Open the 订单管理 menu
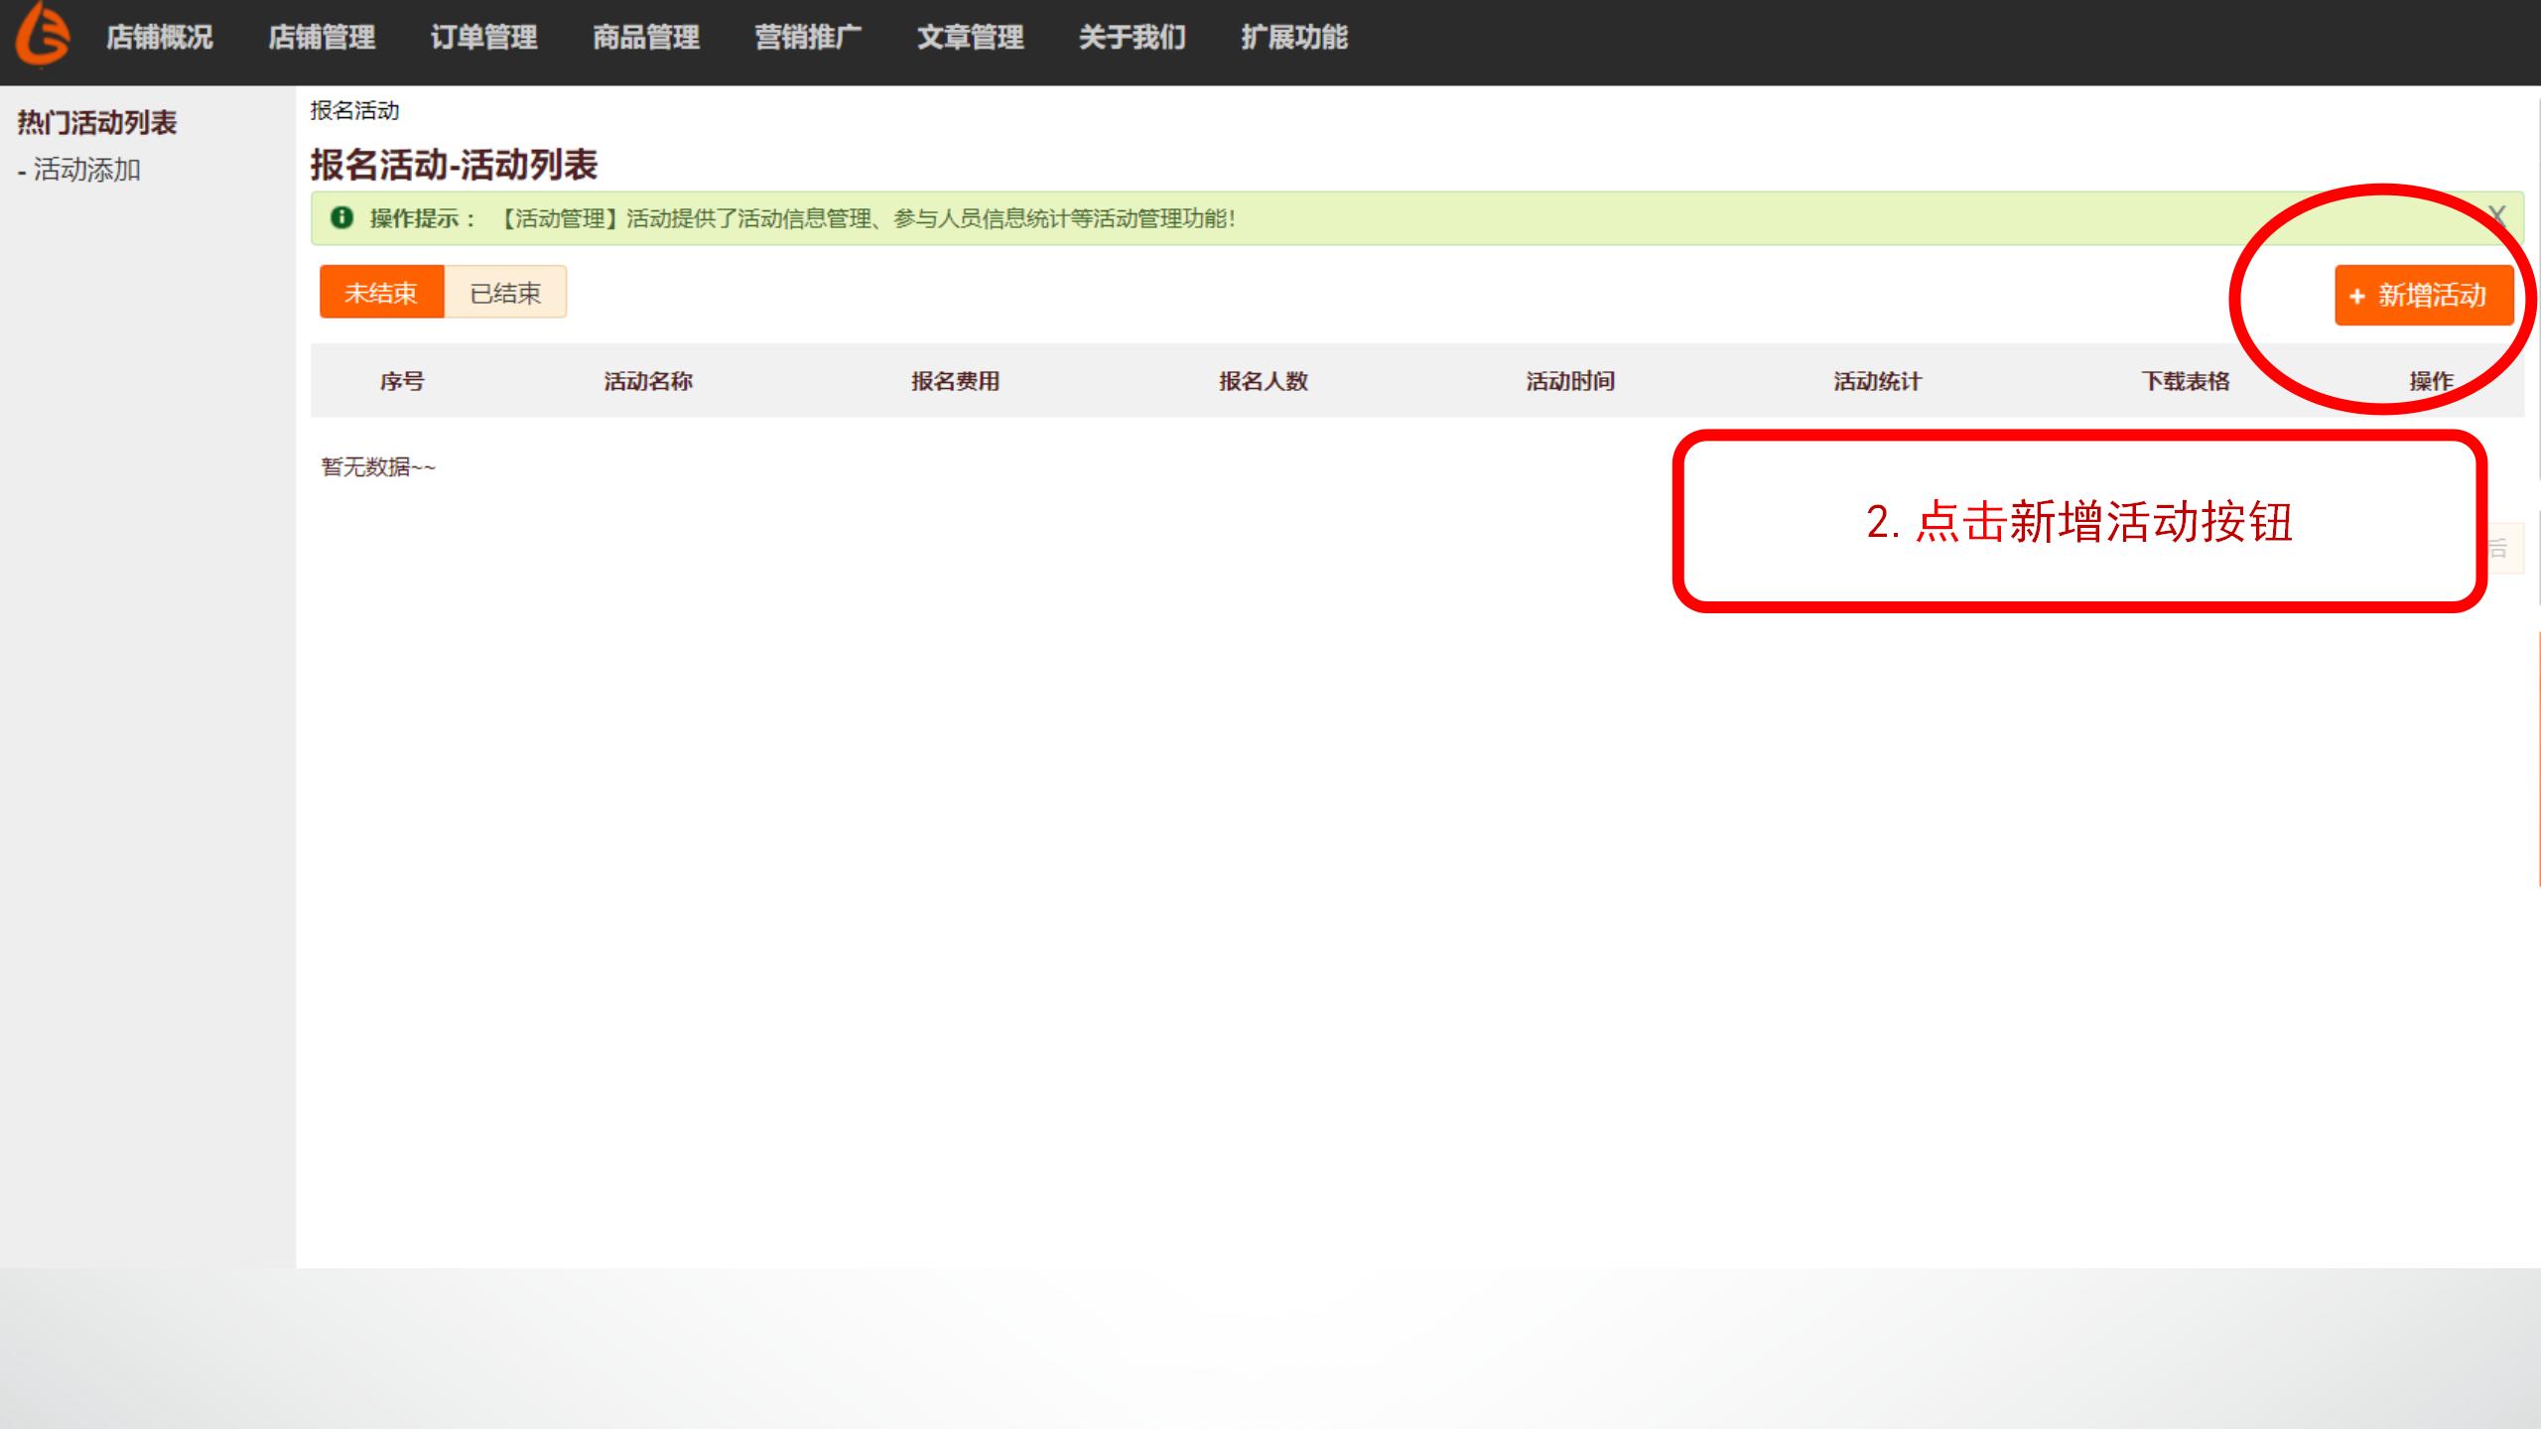This screenshot has width=2541, height=1429. (x=484, y=38)
